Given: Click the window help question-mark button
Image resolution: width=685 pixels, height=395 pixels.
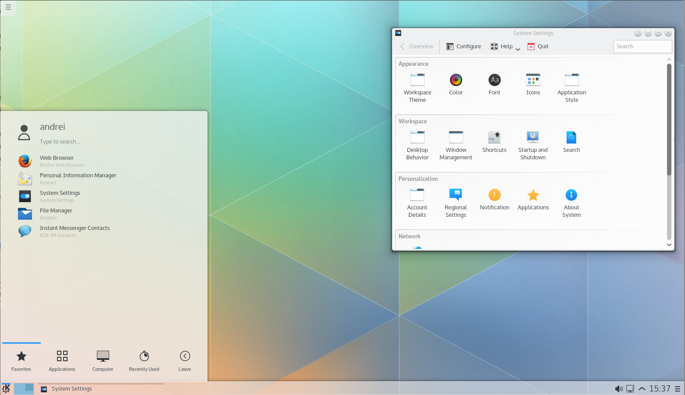Looking at the screenshot, I should pos(638,33).
